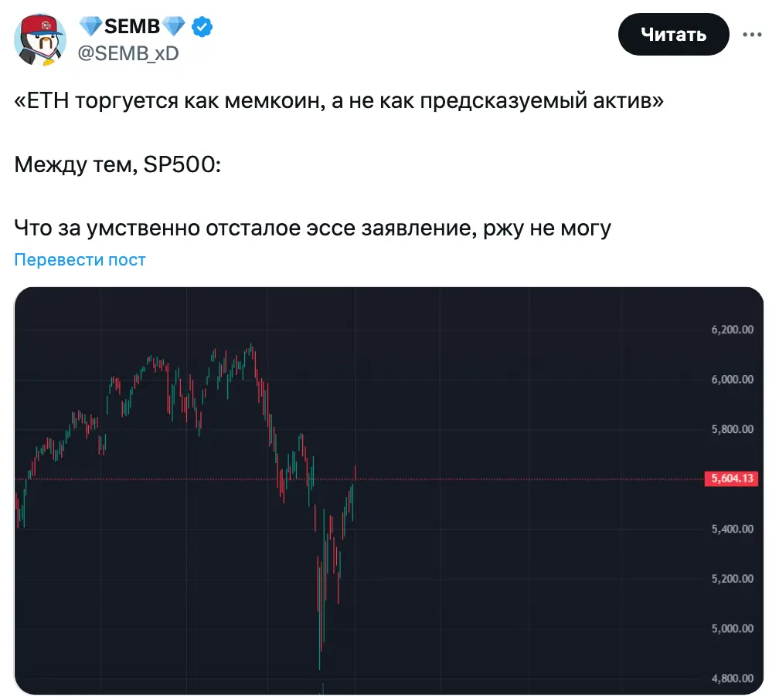Click the 5,200.00 price axis label
Image resolution: width=779 pixels, height=697 pixels.
coord(733,578)
